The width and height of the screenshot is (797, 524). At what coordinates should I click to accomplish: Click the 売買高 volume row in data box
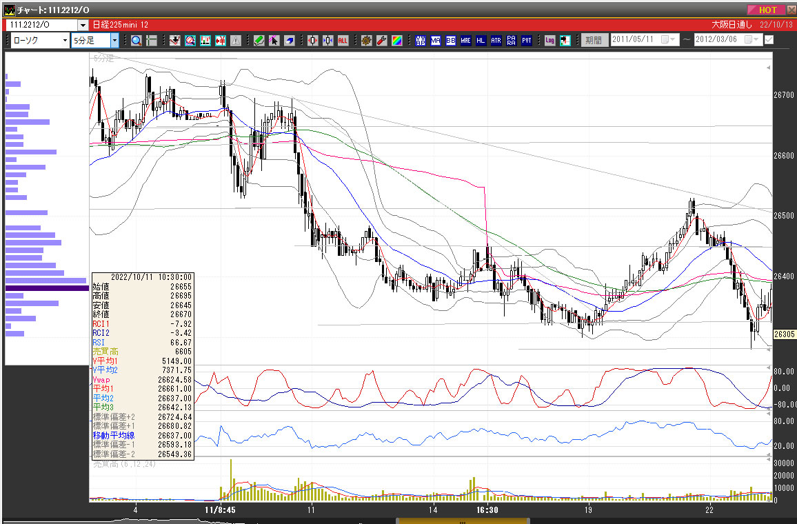tap(142, 352)
